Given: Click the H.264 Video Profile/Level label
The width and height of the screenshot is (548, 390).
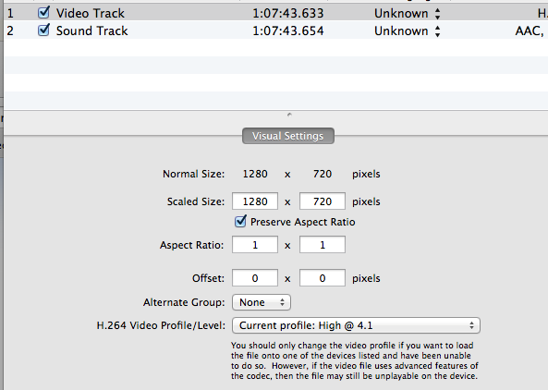Looking at the screenshot, I should pyautogui.click(x=161, y=325).
